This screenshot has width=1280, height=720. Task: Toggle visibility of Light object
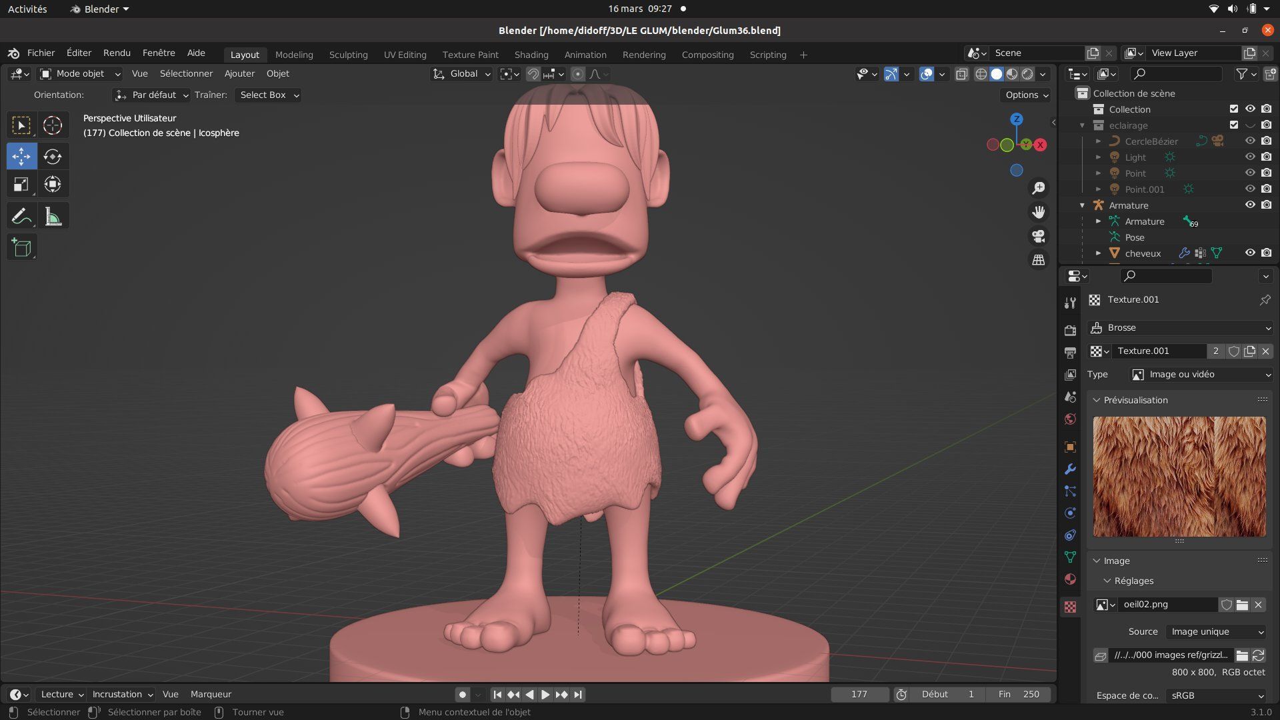click(x=1250, y=157)
